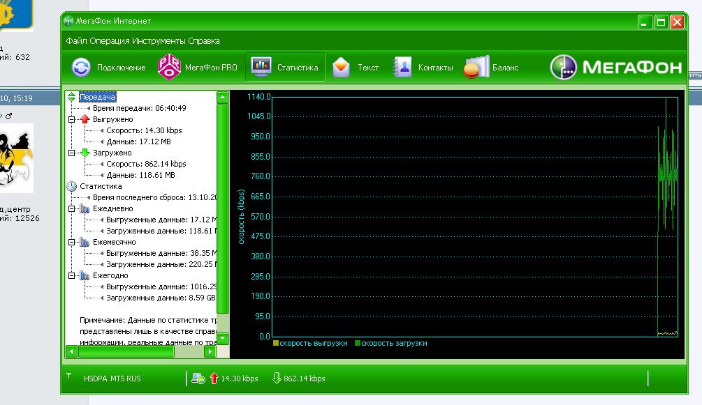Click the vertical scrollbar down arrow
This screenshot has height=405, width=702.
[x=223, y=339]
